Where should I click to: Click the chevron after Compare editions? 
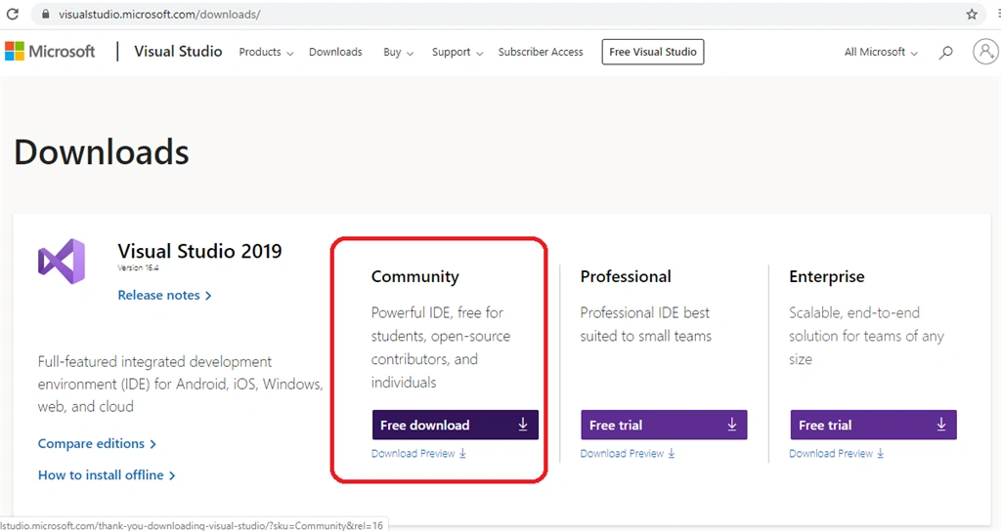[x=152, y=444]
